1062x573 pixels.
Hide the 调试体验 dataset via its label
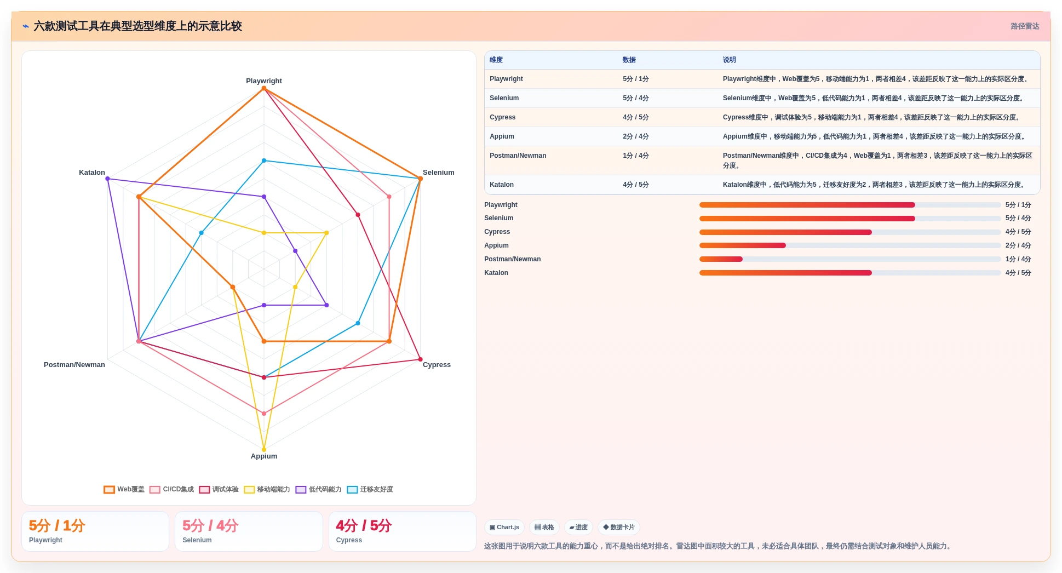tap(226, 490)
